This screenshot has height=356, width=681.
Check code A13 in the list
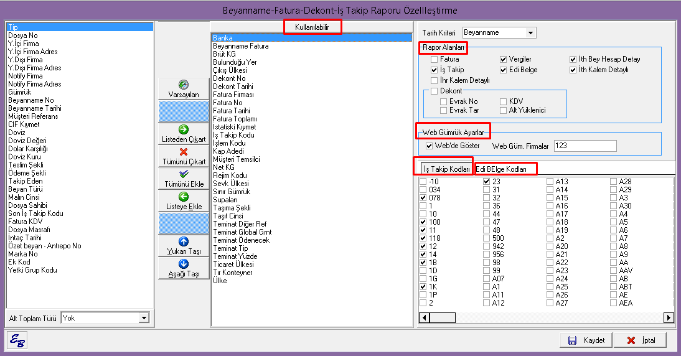[x=550, y=182]
